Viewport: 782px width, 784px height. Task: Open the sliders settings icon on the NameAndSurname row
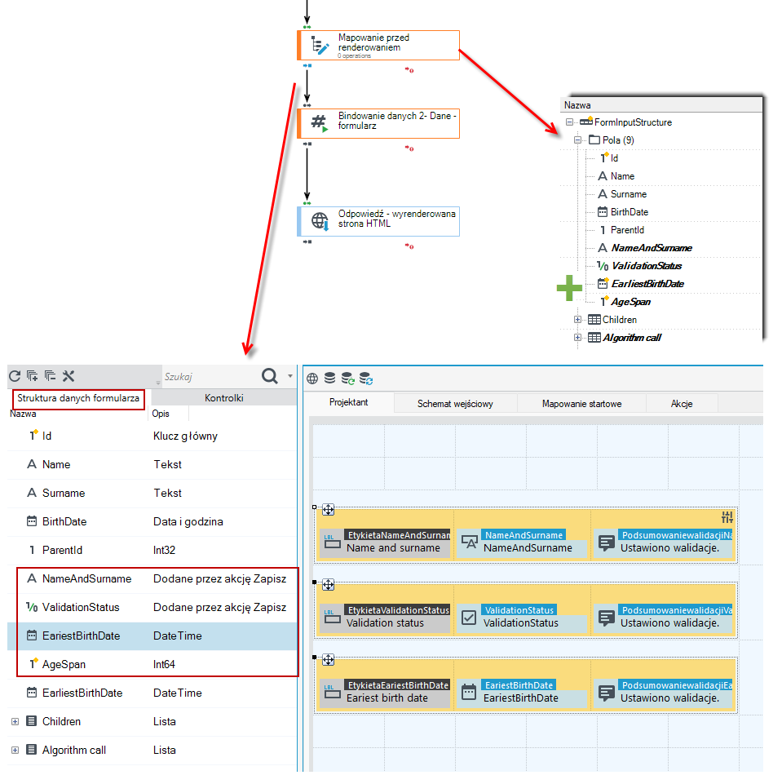727,517
